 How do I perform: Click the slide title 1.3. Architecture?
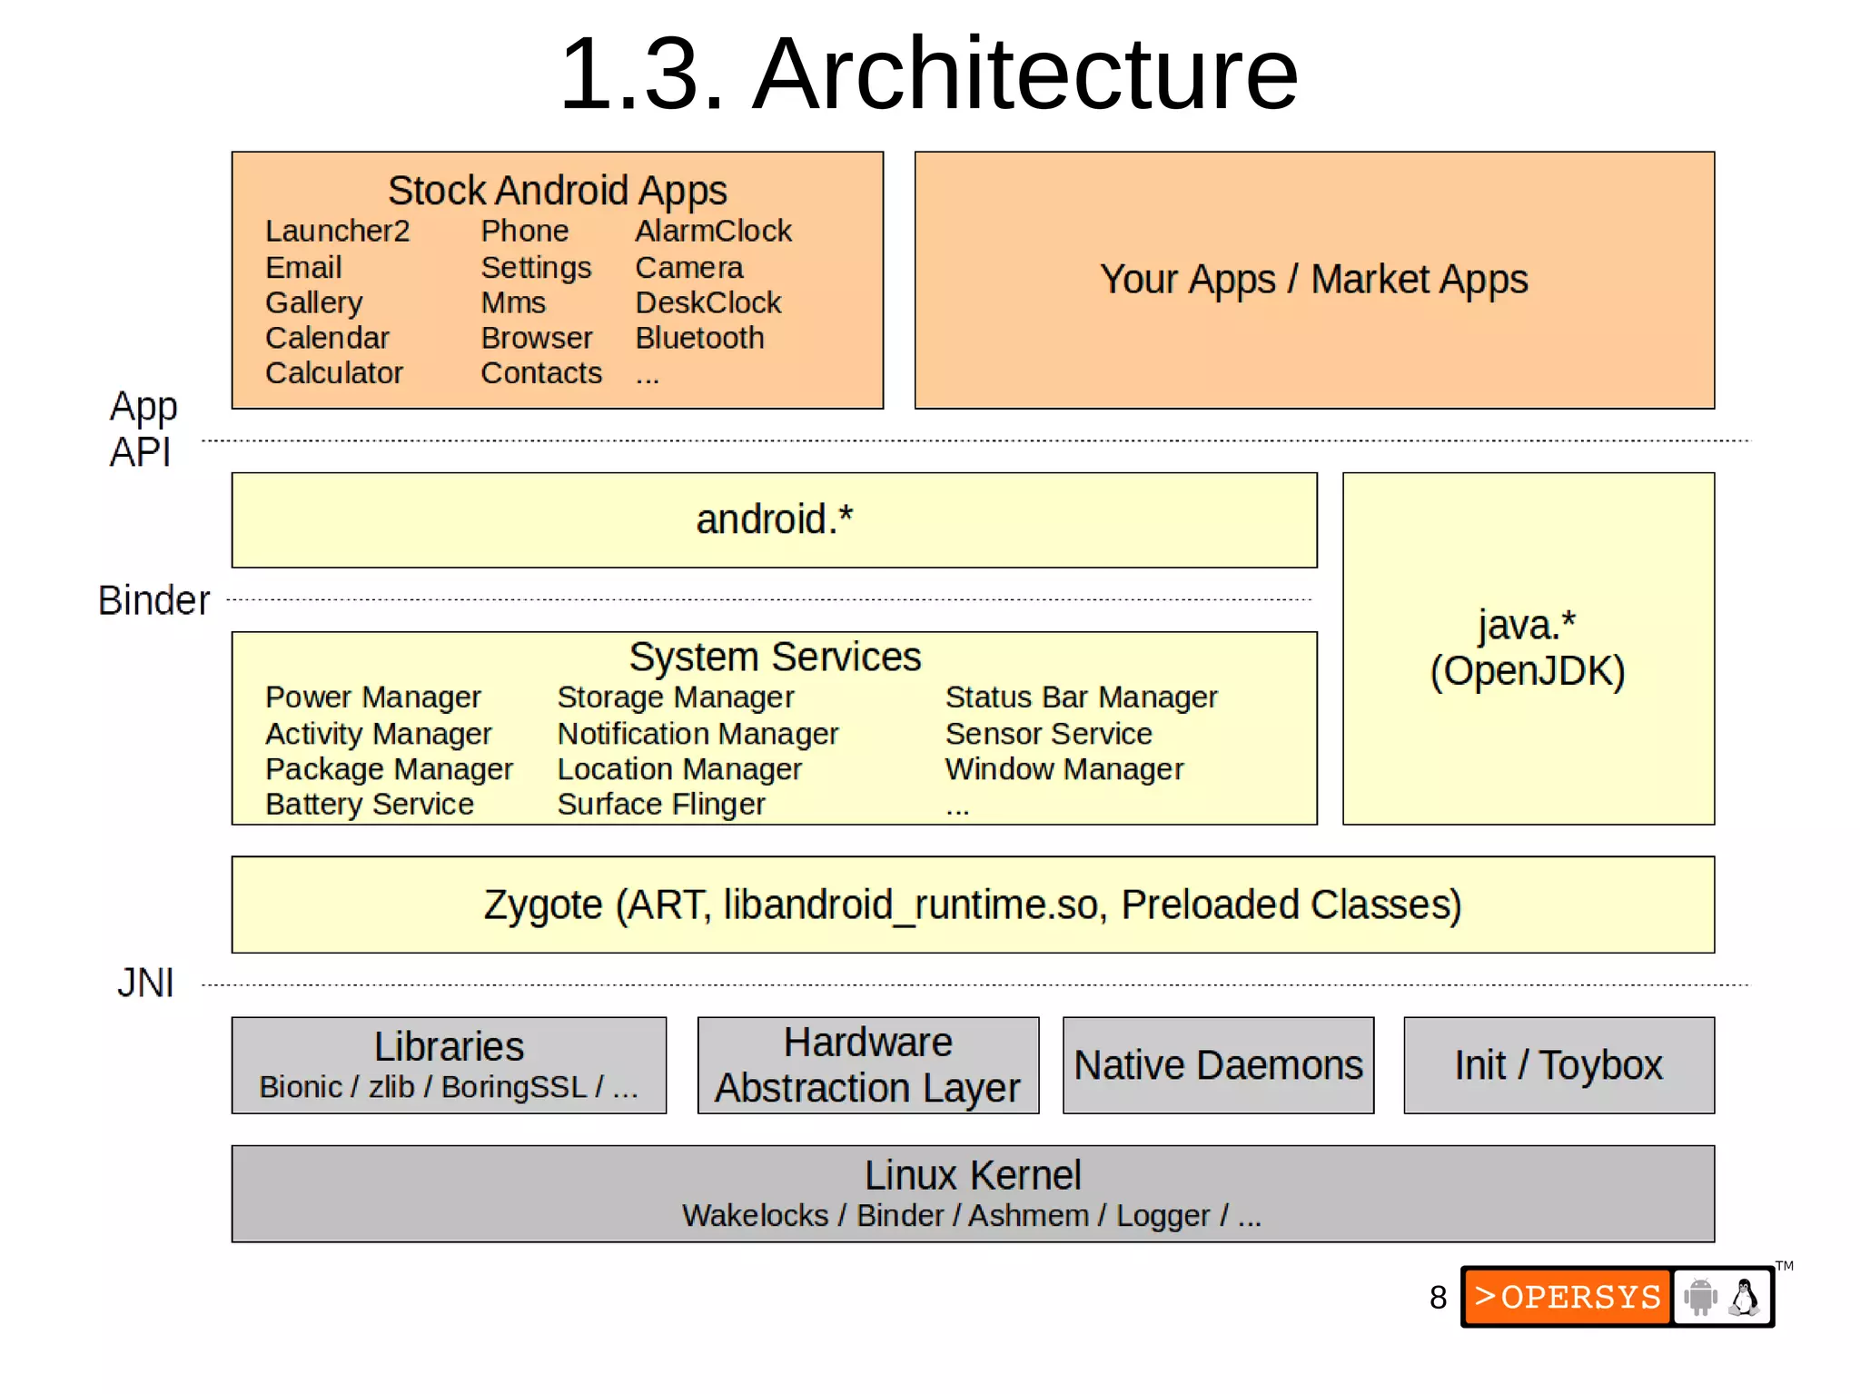928,73
